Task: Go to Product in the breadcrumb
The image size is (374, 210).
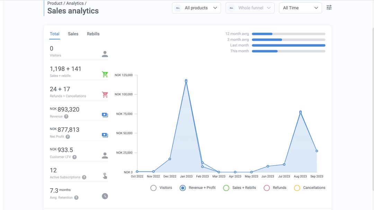Action: point(55,3)
